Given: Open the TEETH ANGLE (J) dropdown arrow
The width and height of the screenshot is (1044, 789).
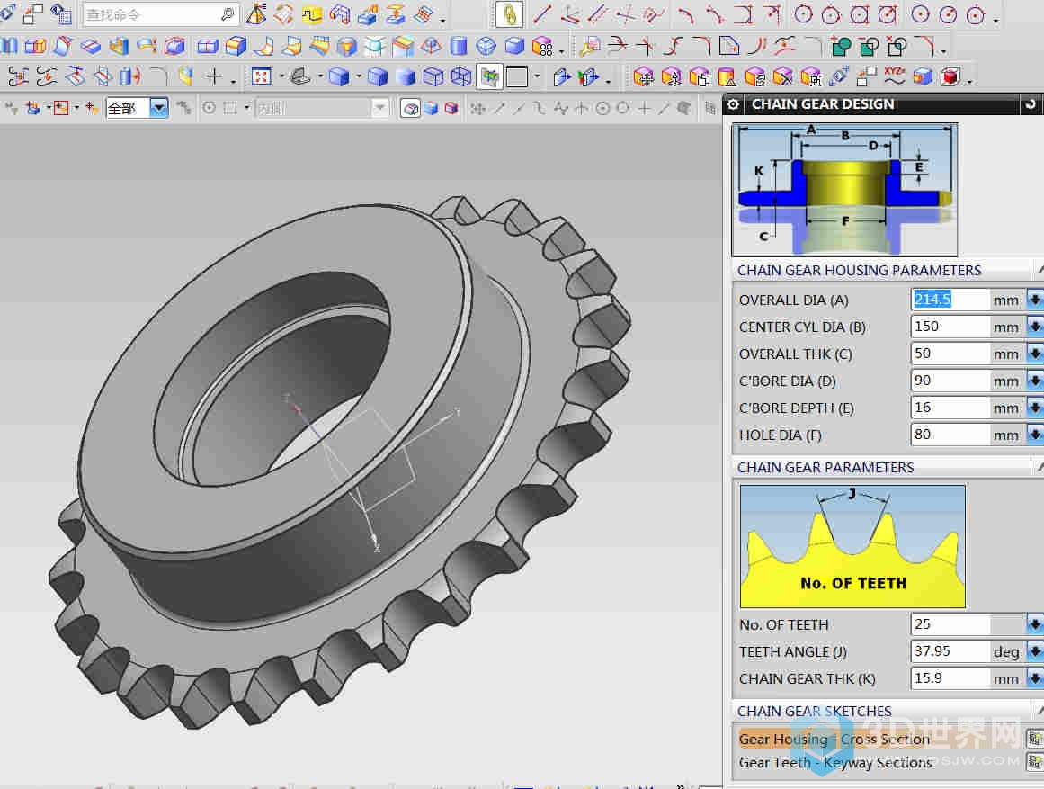Looking at the screenshot, I should click(1034, 651).
